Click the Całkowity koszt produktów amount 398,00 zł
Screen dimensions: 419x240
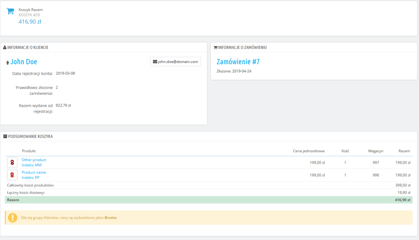pos(403,185)
